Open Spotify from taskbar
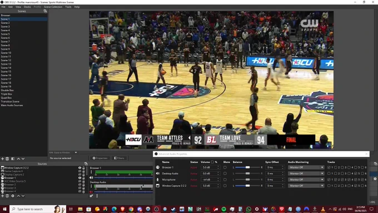The image size is (378, 213). 223,209
